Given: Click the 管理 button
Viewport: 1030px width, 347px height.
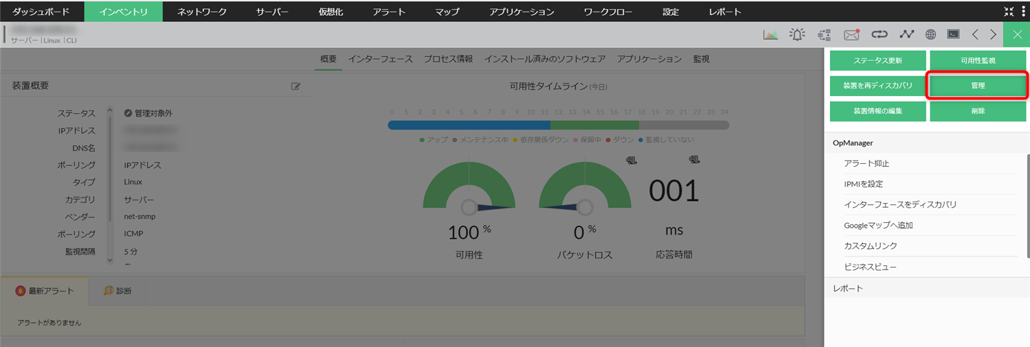Looking at the screenshot, I should [x=978, y=86].
